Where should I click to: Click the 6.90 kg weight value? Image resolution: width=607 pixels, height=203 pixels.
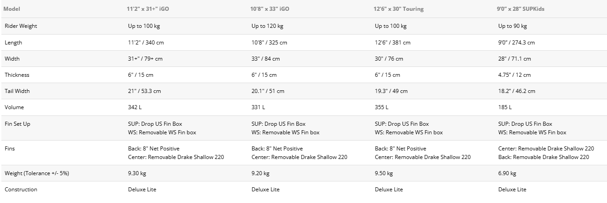coord(507,173)
